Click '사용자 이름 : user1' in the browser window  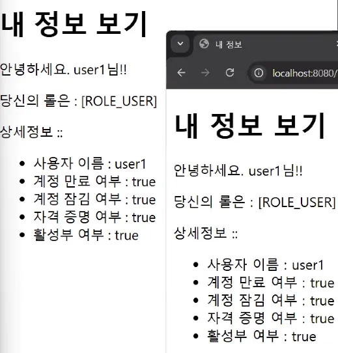tap(265, 264)
